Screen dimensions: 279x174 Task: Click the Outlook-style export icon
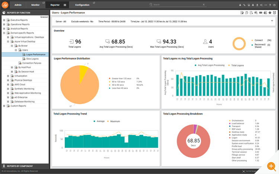point(265,13)
